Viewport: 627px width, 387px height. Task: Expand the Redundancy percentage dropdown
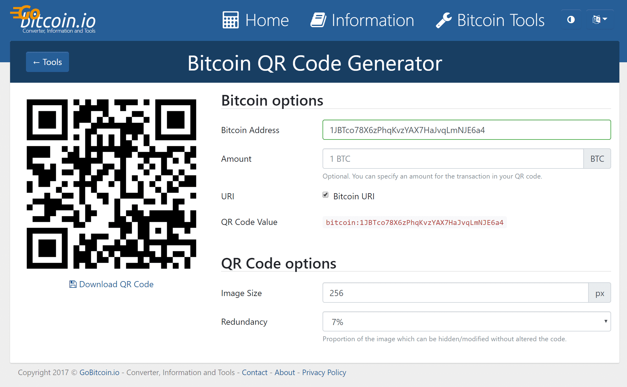coord(467,322)
